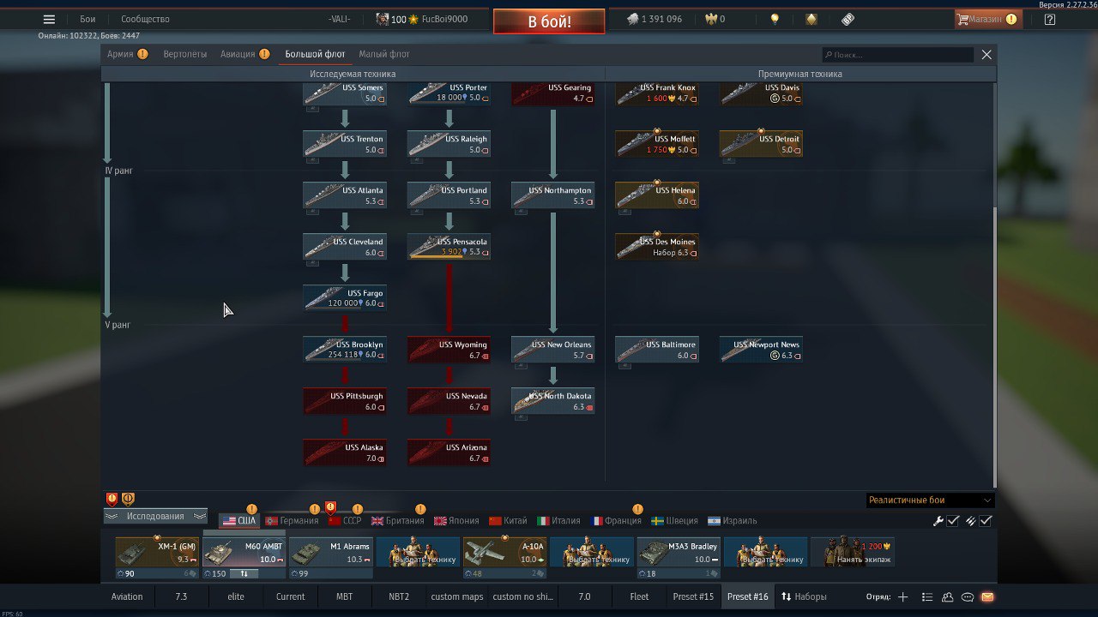This screenshot has width=1098, height=617.
Task: Select the Израиль nation tab
Action: (x=732, y=521)
